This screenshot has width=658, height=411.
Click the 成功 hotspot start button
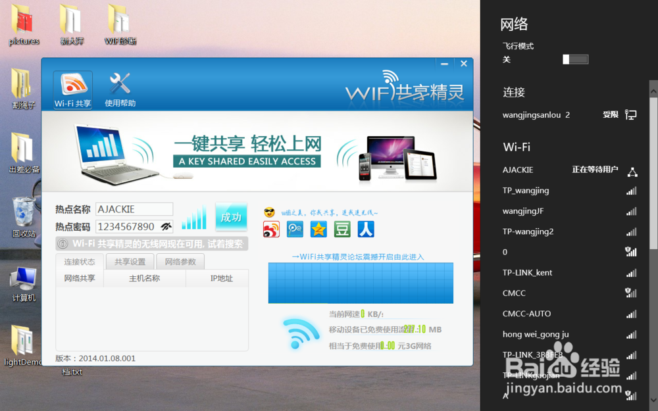click(x=231, y=217)
